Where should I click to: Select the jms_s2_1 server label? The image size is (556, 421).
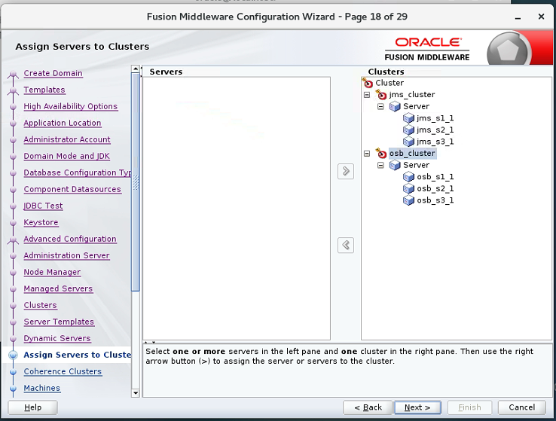435,130
